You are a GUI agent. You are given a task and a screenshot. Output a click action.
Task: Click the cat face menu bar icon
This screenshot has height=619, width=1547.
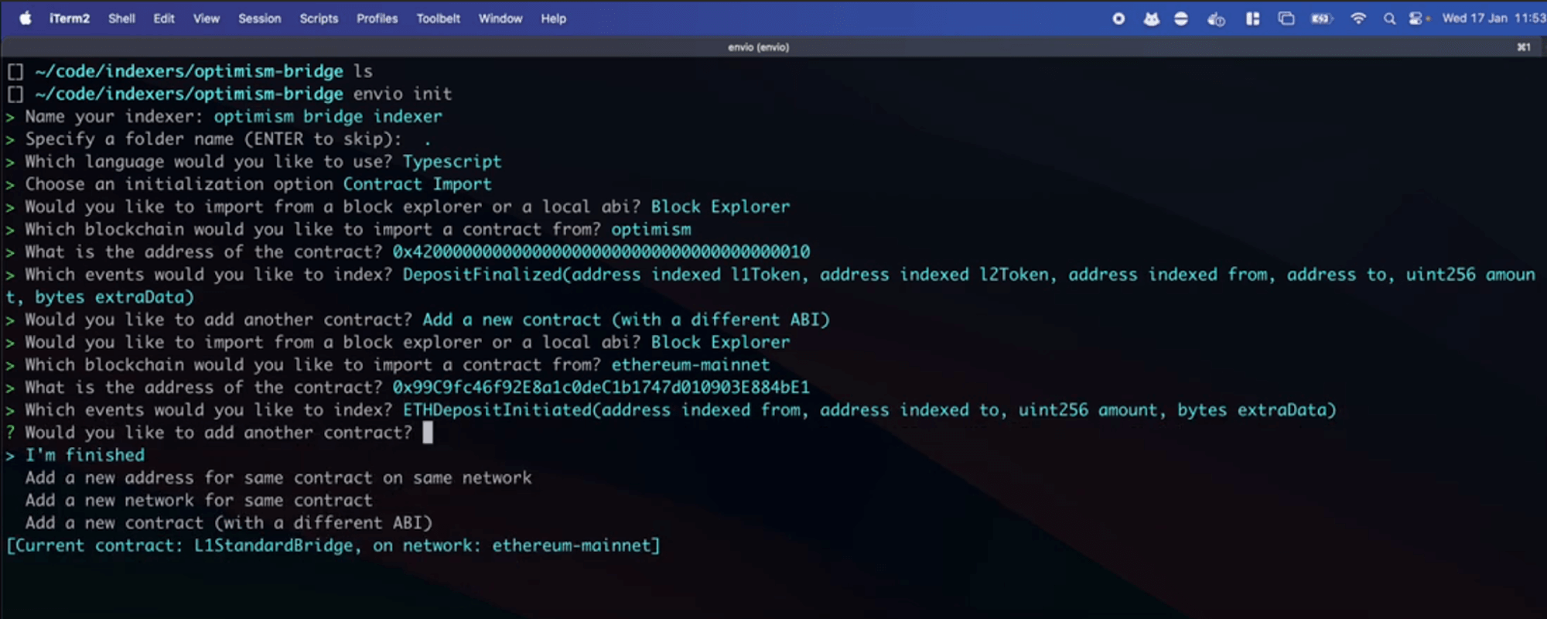pos(1151,19)
